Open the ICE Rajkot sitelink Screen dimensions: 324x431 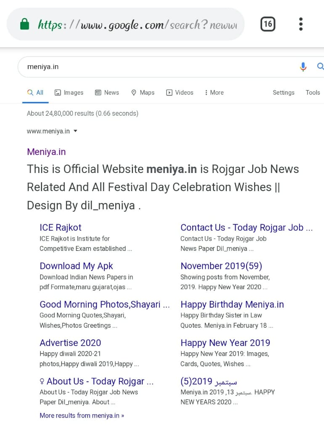tap(61, 228)
